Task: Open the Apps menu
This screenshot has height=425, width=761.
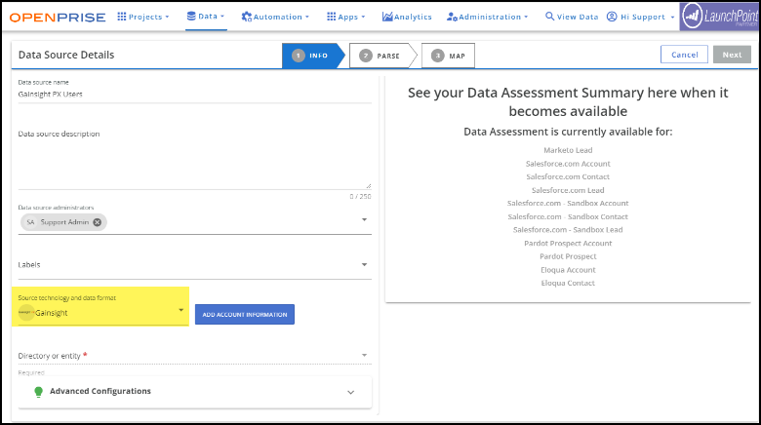Action: tap(345, 17)
